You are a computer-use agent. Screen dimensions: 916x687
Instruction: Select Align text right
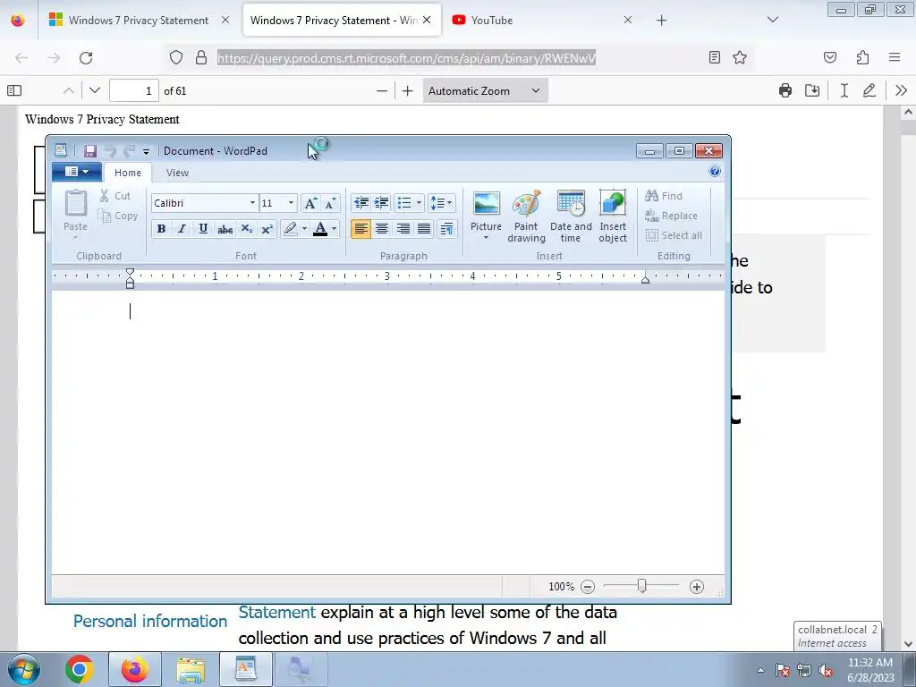(403, 228)
